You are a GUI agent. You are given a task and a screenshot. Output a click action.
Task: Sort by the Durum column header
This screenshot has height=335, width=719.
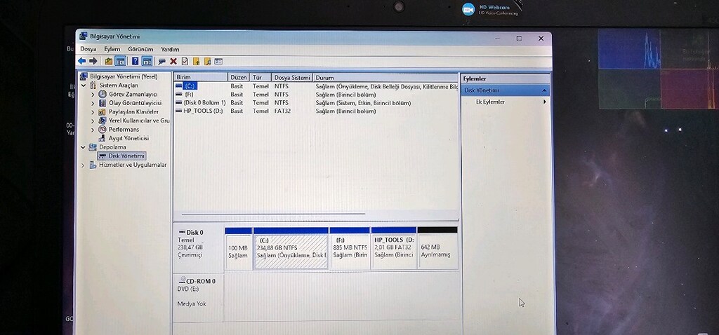click(385, 77)
